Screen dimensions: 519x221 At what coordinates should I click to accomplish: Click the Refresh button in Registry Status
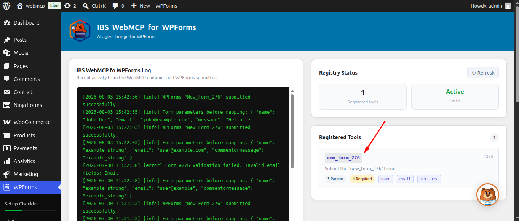[483, 73]
